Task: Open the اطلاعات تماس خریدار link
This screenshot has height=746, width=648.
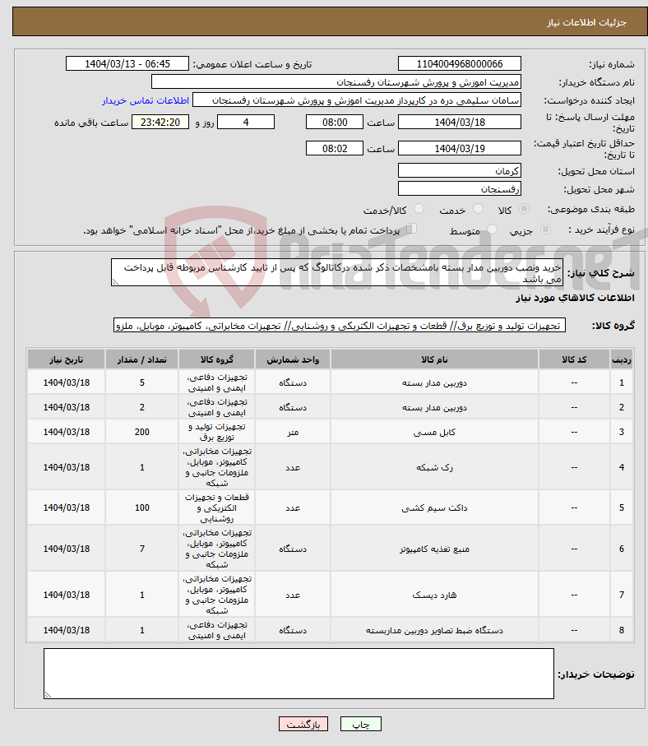Action: [x=146, y=100]
